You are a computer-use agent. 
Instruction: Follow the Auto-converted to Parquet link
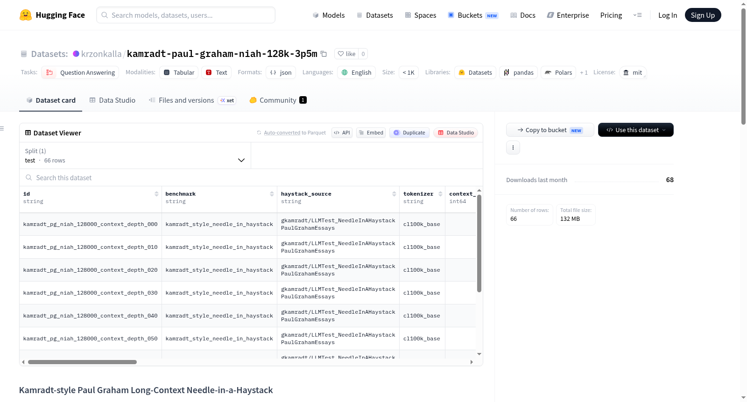[x=282, y=133]
